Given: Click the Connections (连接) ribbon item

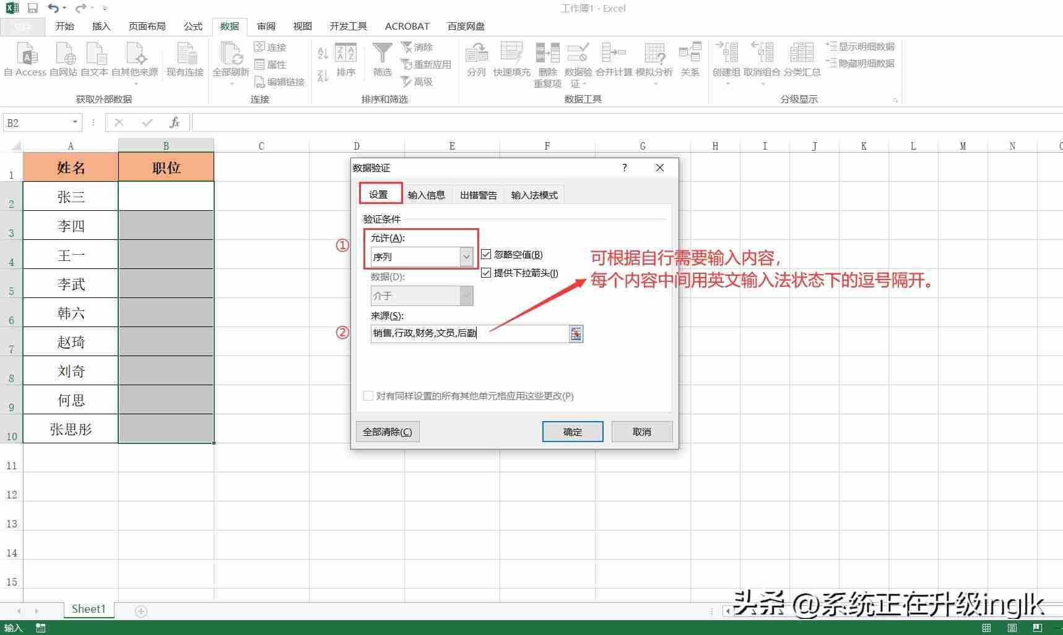Looking at the screenshot, I should (270, 47).
